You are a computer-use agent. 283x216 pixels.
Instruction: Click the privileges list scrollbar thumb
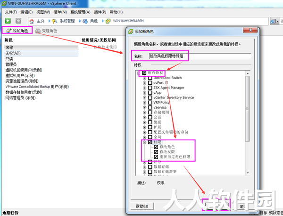pos(248,109)
